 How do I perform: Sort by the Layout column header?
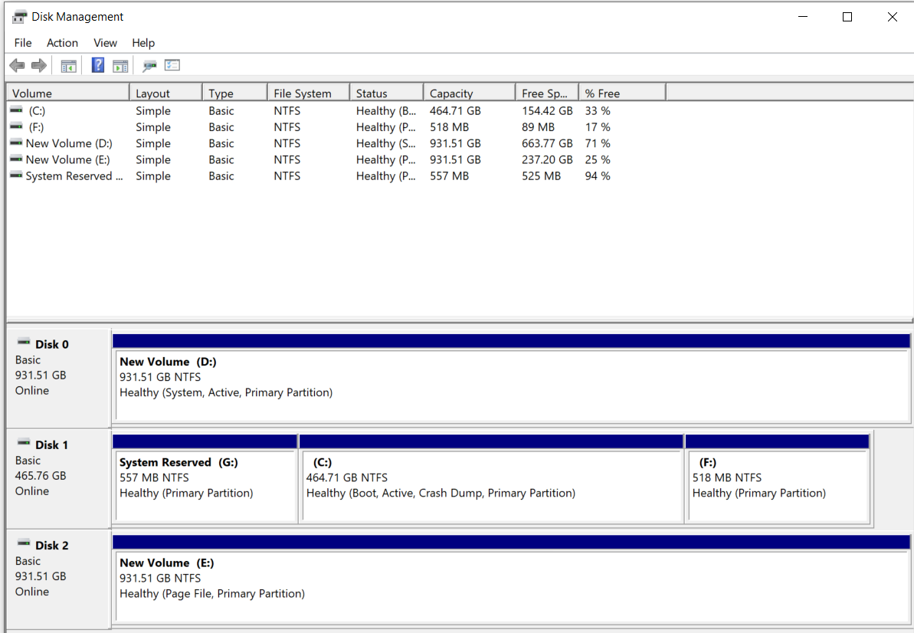click(165, 93)
